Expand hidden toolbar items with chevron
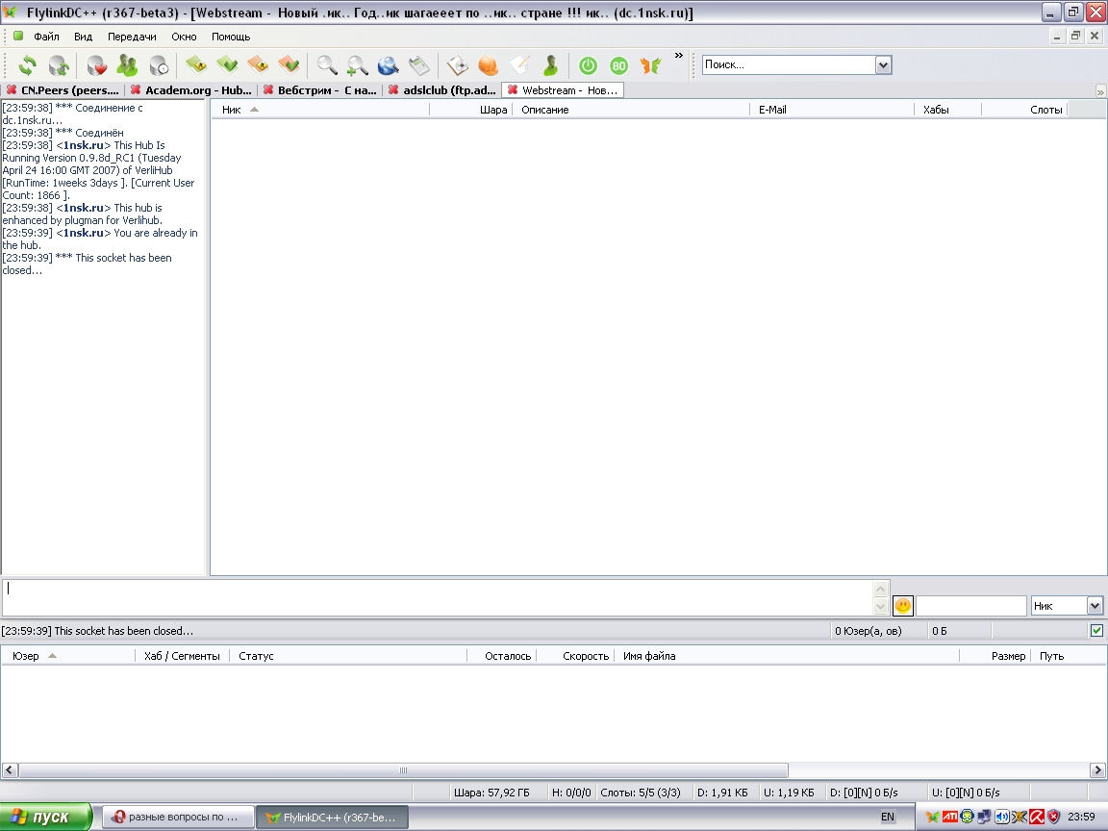This screenshot has width=1108, height=831. pyautogui.click(x=678, y=56)
